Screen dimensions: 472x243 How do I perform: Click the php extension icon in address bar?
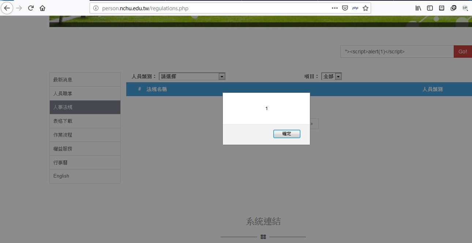tap(355, 8)
